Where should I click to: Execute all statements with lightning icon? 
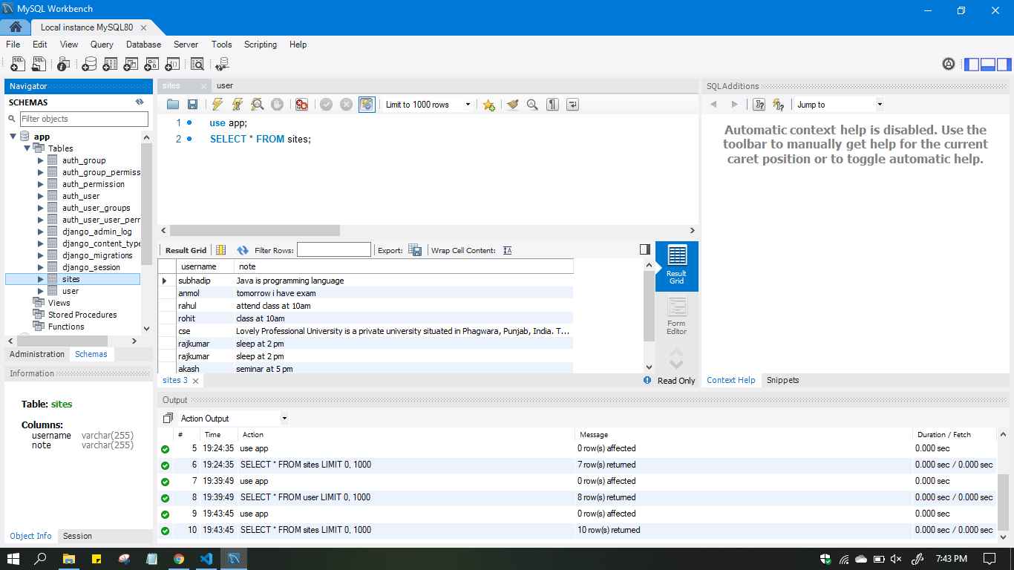click(x=217, y=105)
